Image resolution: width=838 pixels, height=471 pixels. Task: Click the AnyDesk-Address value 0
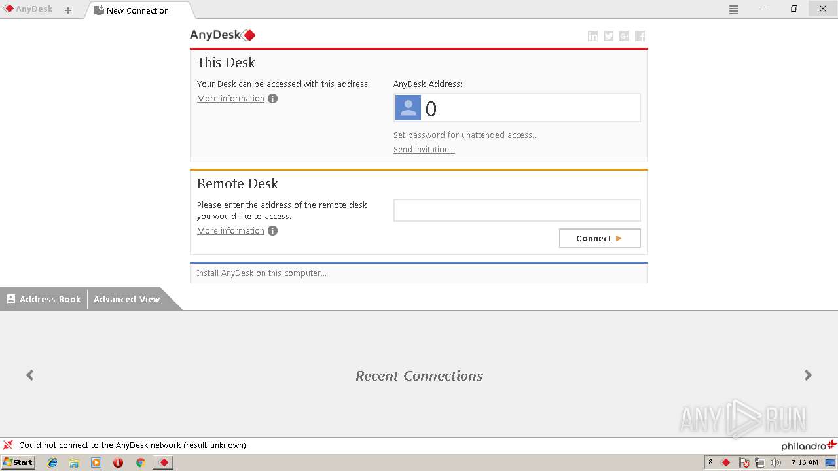click(x=431, y=109)
